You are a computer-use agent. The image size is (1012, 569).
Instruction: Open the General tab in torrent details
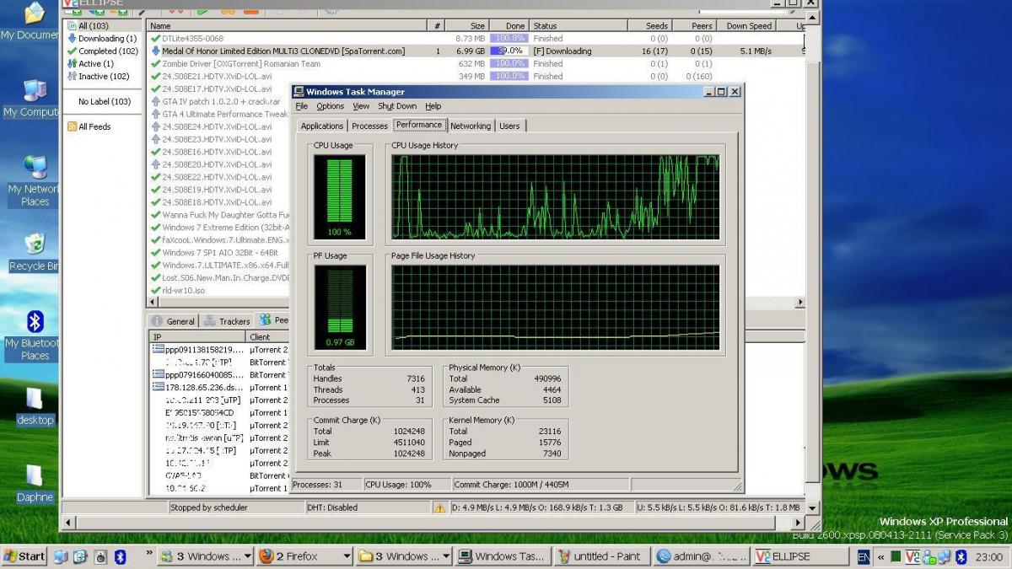[x=174, y=321]
